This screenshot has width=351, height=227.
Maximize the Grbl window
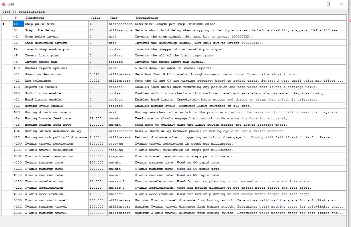tap(328, 4)
